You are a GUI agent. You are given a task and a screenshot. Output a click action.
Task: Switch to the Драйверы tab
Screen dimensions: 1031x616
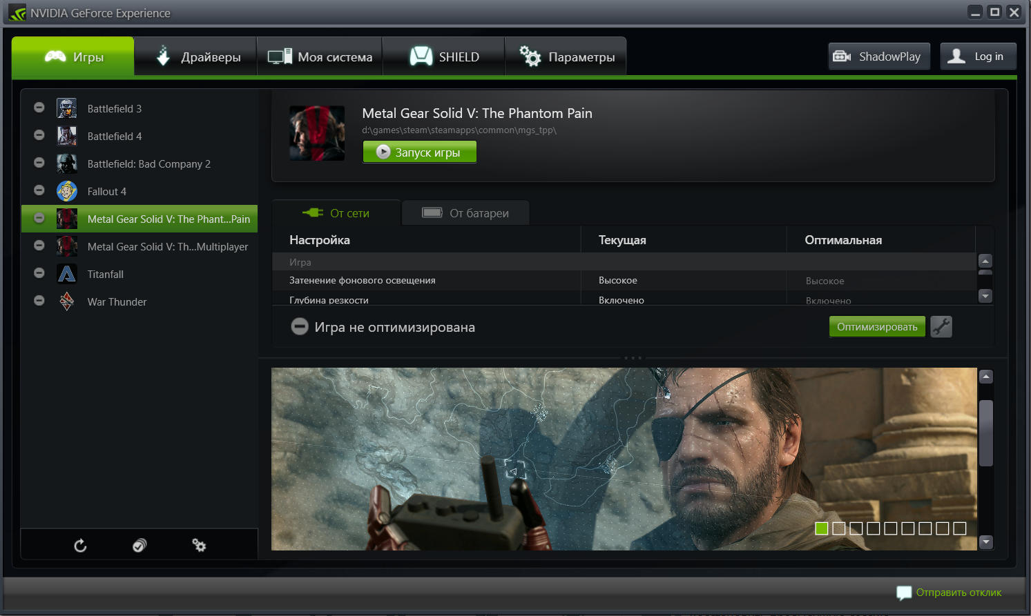click(x=195, y=57)
